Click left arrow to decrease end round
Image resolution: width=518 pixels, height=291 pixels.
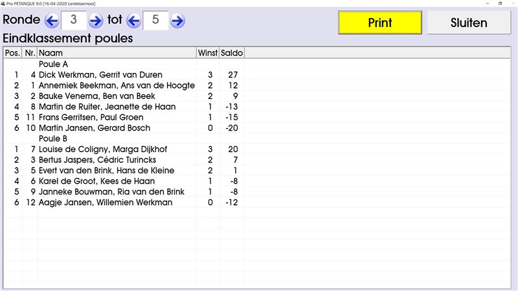(x=133, y=21)
